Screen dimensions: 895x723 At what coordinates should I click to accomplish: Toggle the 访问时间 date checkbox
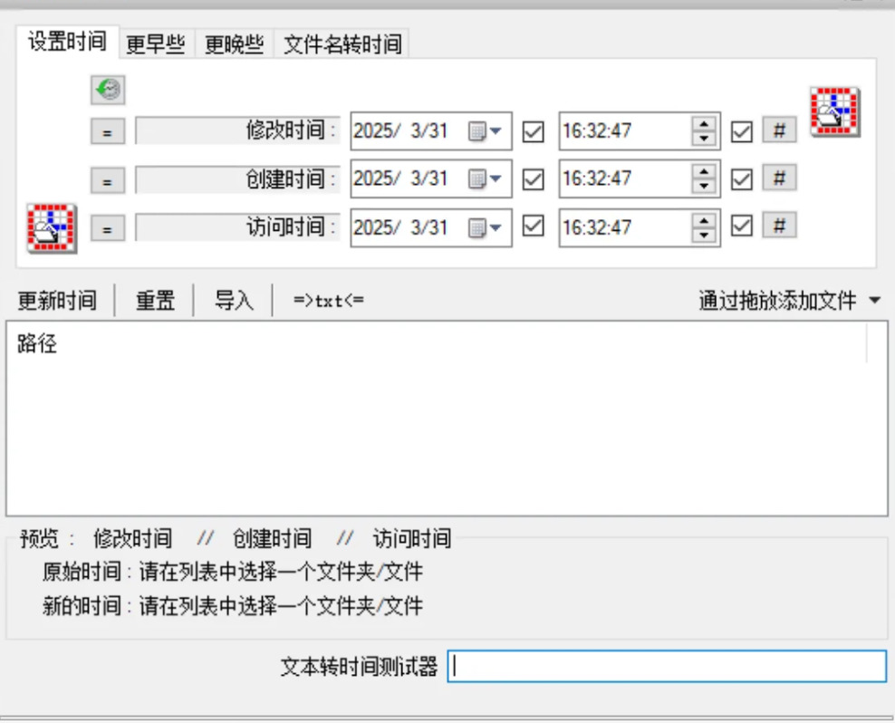534,227
